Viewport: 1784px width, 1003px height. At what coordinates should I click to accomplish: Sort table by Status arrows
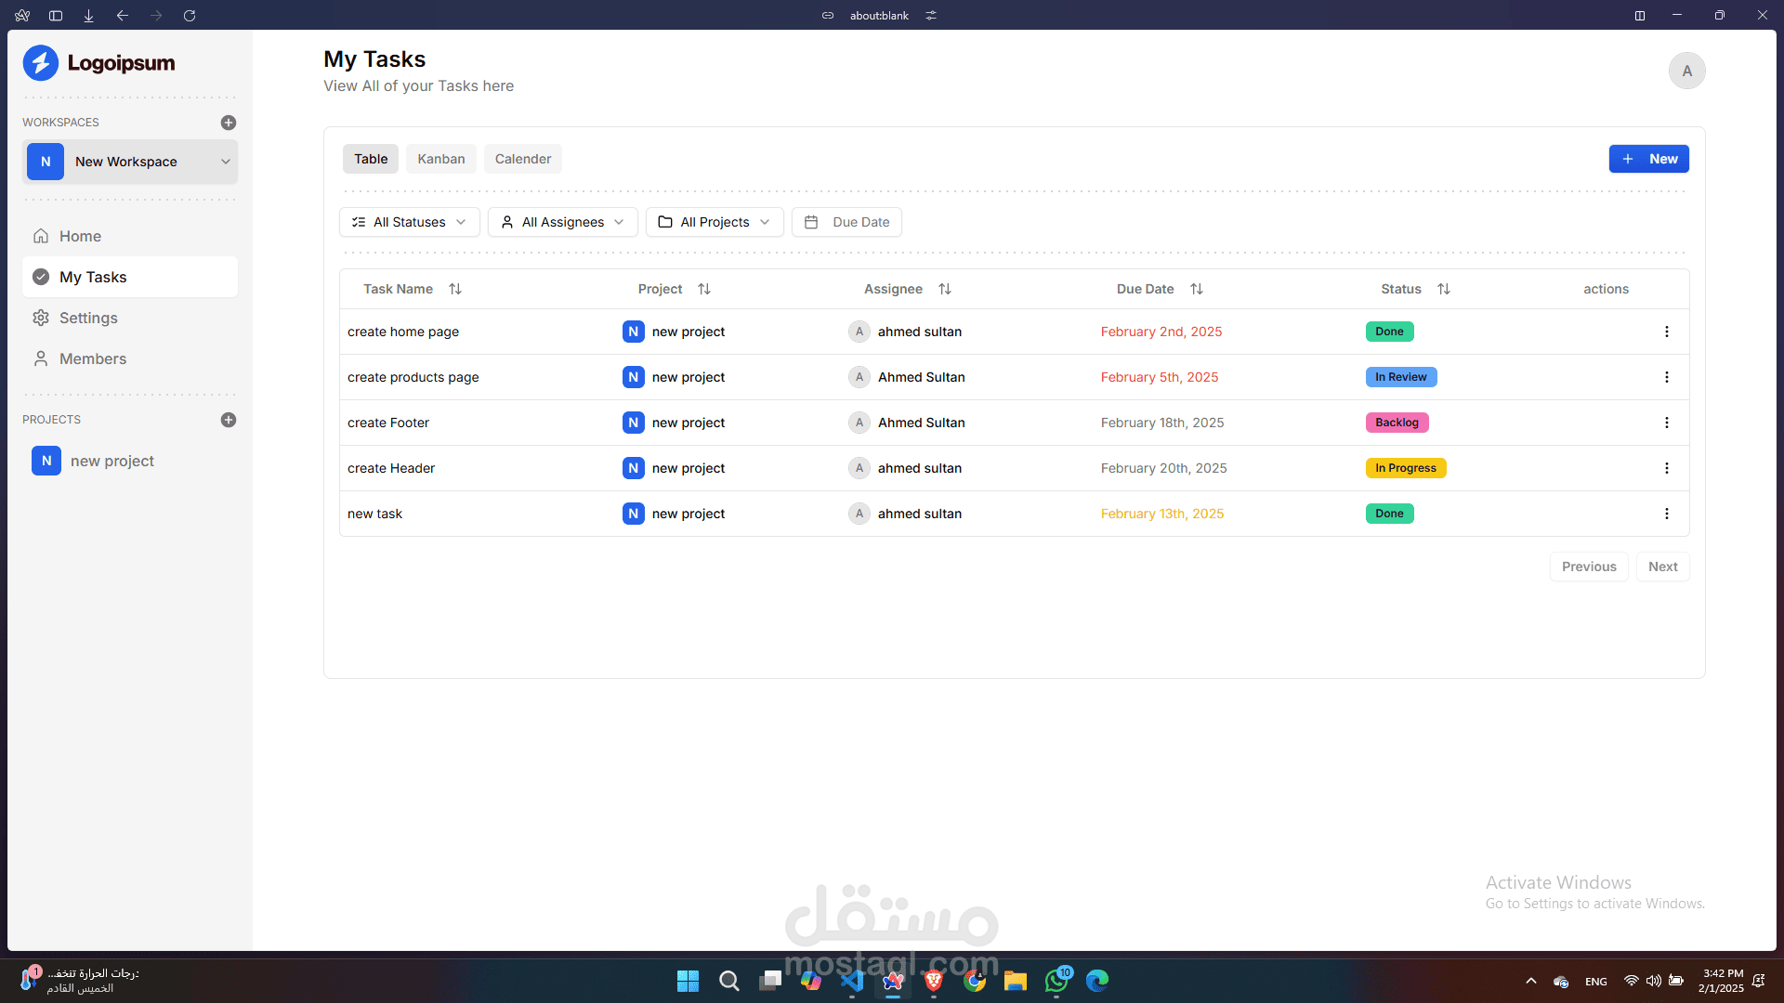[x=1444, y=289]
